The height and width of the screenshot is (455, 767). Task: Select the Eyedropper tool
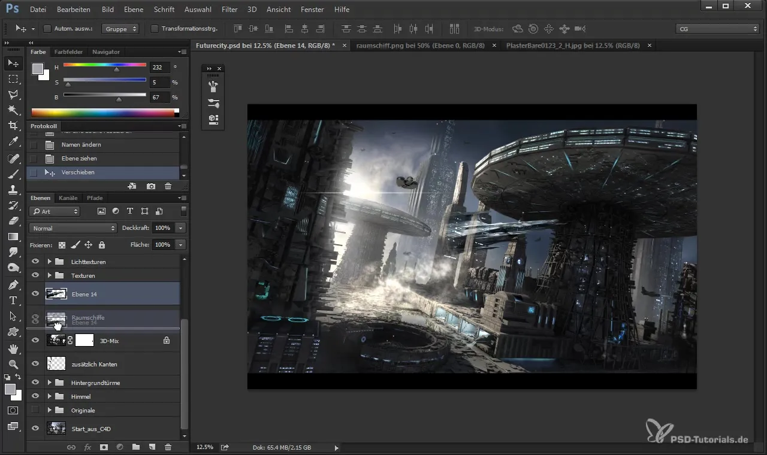click(x=13, y=142)
